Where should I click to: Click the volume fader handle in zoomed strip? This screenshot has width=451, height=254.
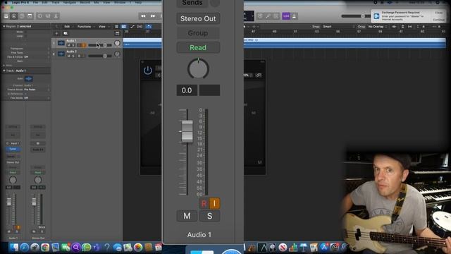(x=187, y=131)
